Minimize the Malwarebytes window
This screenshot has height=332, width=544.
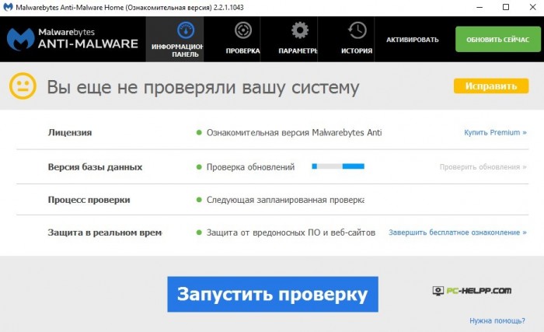(x=479, y=7)
